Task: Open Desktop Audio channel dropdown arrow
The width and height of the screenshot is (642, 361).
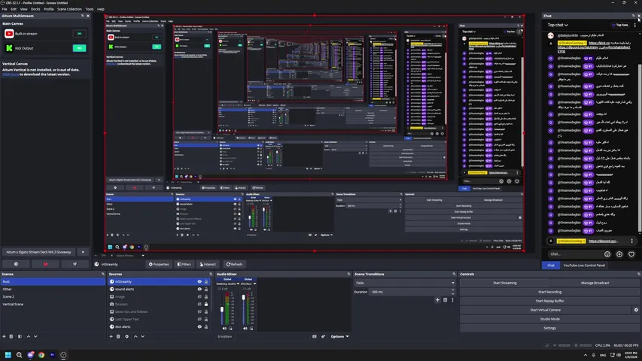Action: pos(238,284)
